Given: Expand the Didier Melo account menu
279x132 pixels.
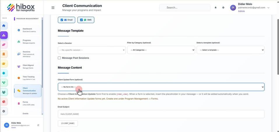Looking at the screenshot, I should pos(268,8).
